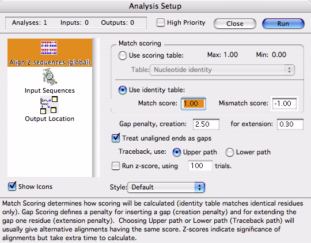The height and width of the screenshot is (243, 311).
Task: Enable the High Priority checkbox
Action: tap(161, 22)
